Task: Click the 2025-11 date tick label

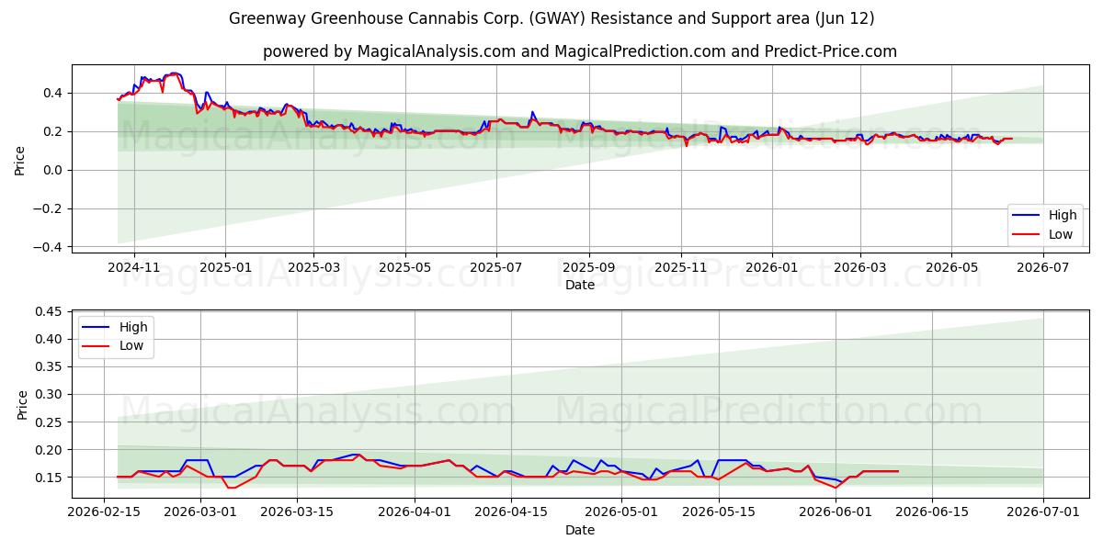Action: pyautogui.click(x=681, y=267)
